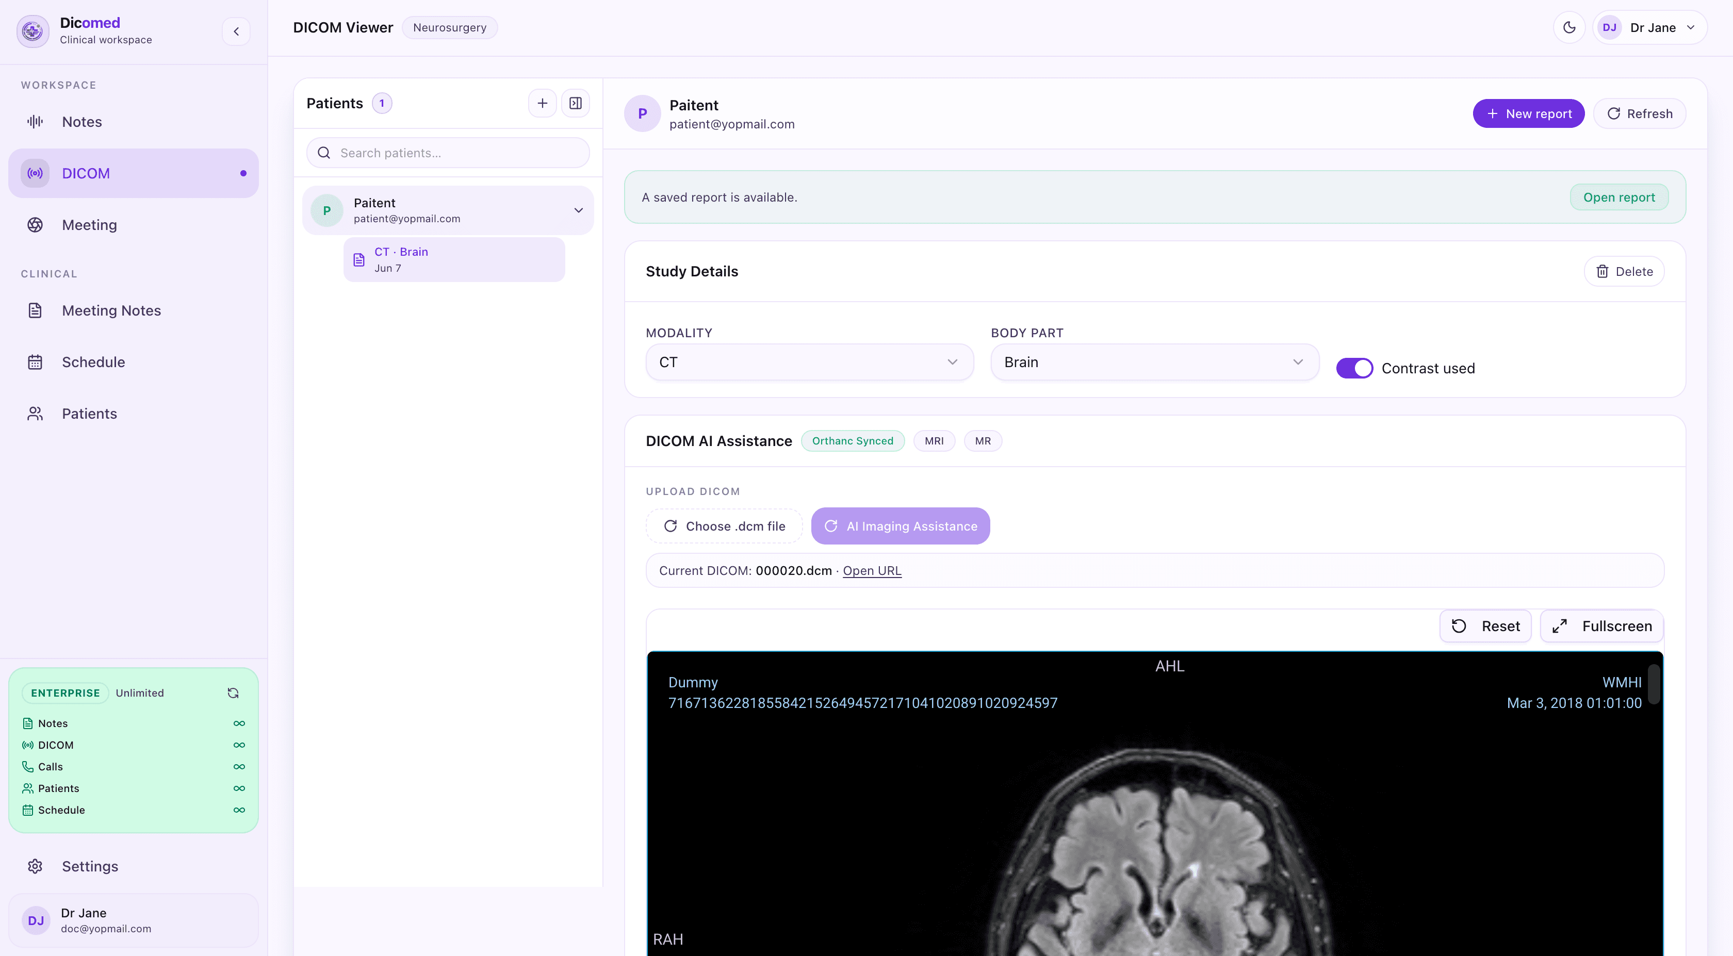Open the CT · Brain study from Jun 7

454,259
